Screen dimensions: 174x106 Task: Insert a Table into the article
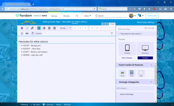point(141,73)
